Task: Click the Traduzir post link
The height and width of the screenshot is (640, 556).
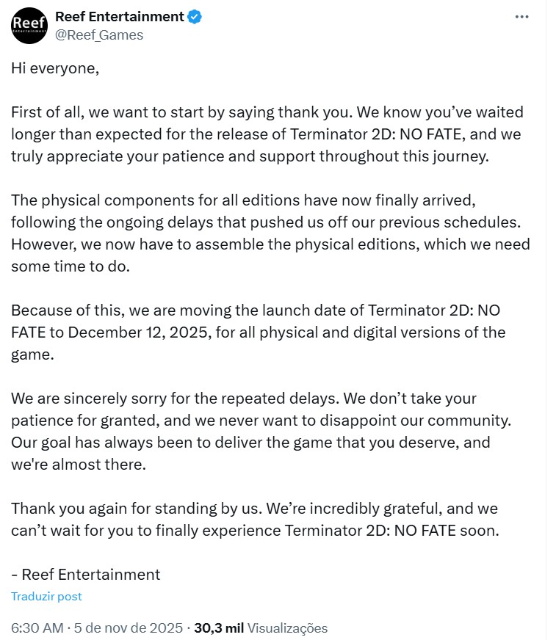Action: coord(46,597)
